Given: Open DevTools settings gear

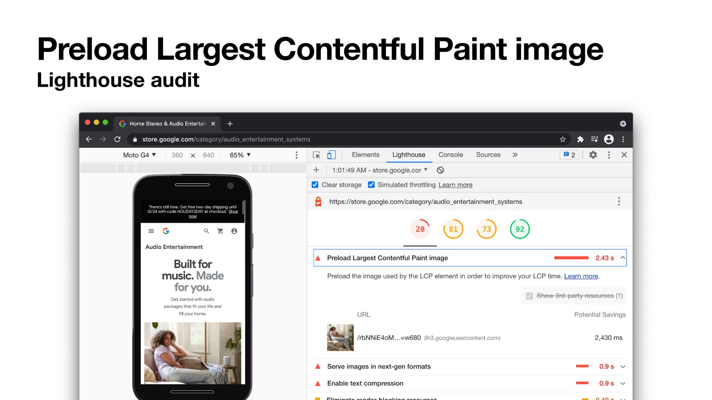Looking at the screenshot, I should coord(593,155).
